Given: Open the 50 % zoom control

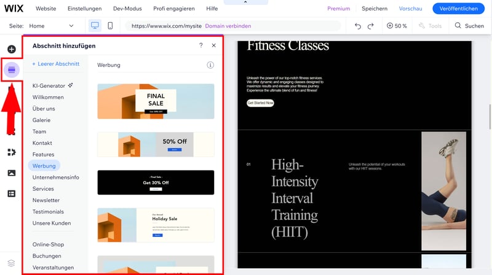Looking at the screenshot, I should (397, 26).
